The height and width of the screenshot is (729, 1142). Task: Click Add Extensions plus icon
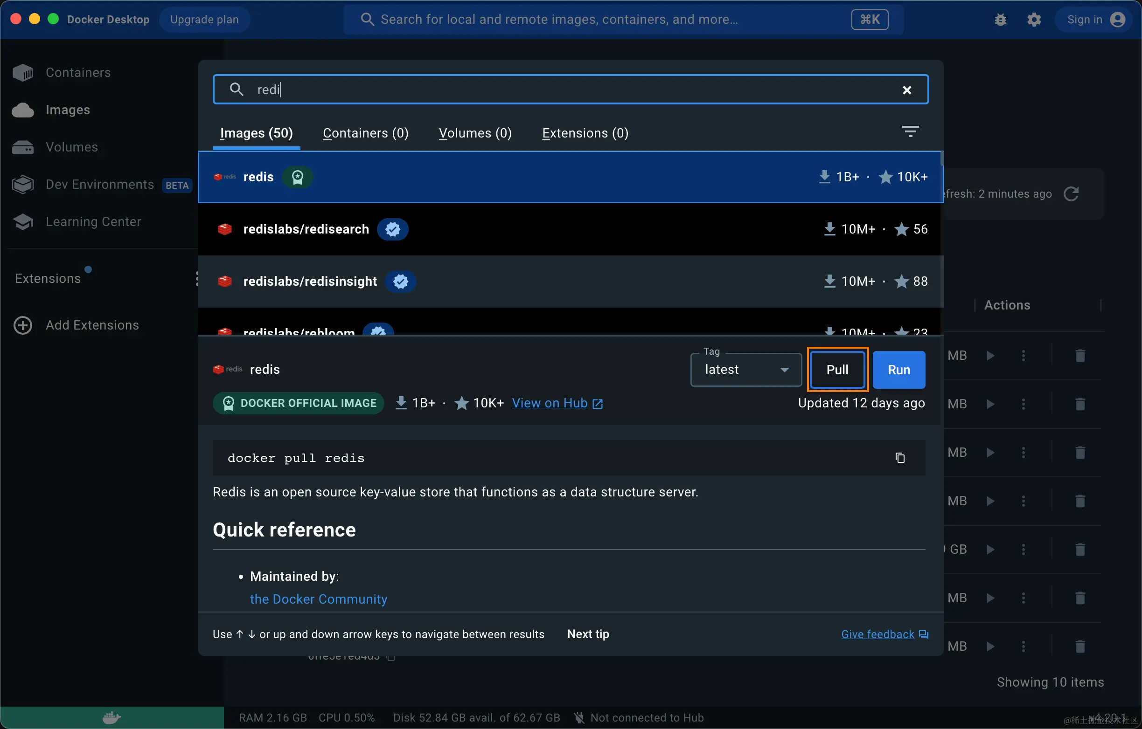[x=23, y=325]
